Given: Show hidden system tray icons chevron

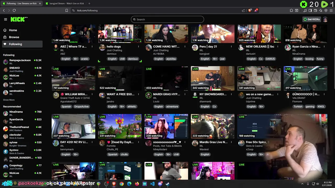Looking at the screenshot, I should [302, 184].
